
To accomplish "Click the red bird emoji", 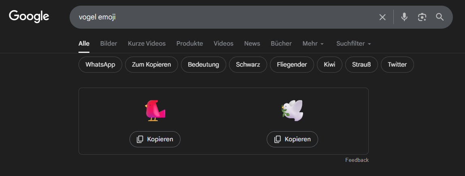I will tap(155, 111).
